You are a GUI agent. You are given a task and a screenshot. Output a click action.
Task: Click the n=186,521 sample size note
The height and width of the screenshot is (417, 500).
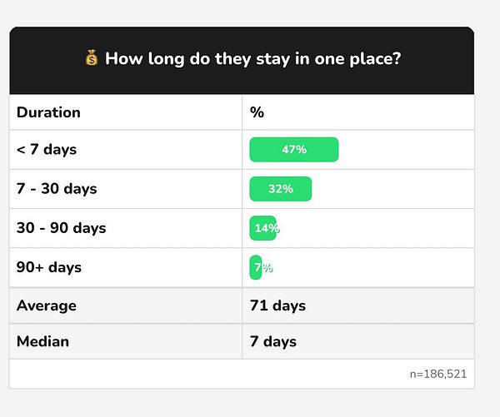pos(437,374)
